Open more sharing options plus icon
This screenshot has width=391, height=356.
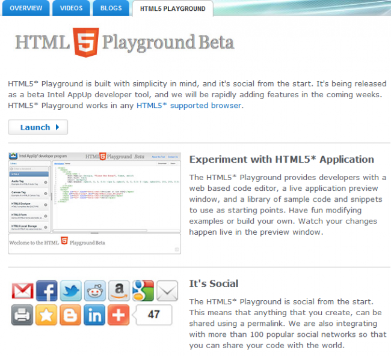point(119,315)
